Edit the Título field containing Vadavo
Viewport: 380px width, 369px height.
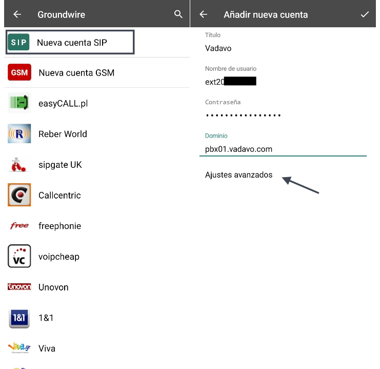coord(282,48)
